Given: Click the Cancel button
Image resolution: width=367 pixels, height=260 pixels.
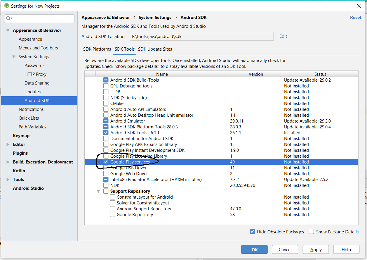Looking at the screenshot, I should pyautogui.click(x=285, y=249).
